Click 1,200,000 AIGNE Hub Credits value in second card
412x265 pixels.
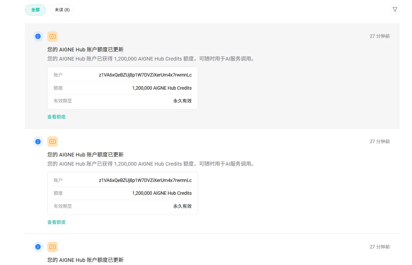tap(162, 193)
